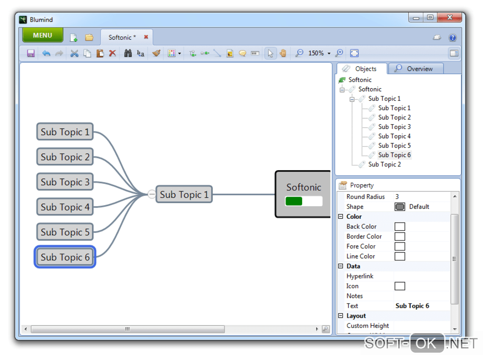Pick the Border Color swatch
Viewport: 483px width, 355px height.
tap(400, 236)
